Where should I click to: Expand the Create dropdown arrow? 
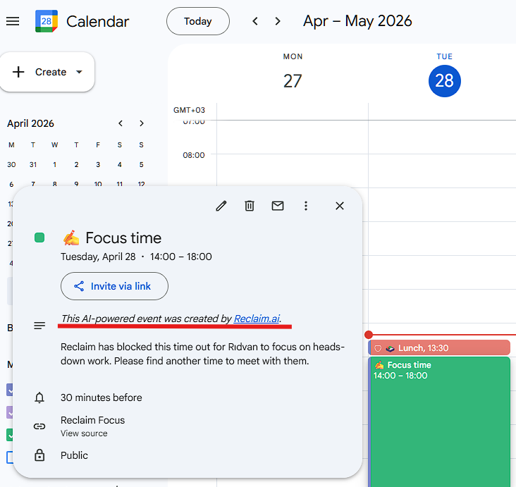(79, 72)
